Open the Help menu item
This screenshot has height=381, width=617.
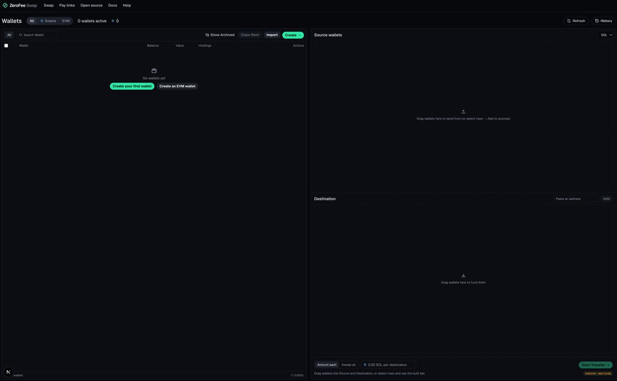click(127, 5)
